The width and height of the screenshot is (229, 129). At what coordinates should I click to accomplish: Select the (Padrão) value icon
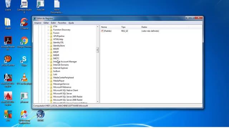[102, 31]
